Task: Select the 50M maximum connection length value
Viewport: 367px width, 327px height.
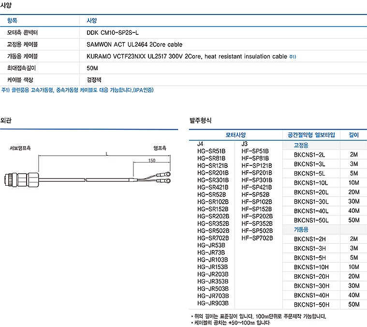Action: point(92,68)
